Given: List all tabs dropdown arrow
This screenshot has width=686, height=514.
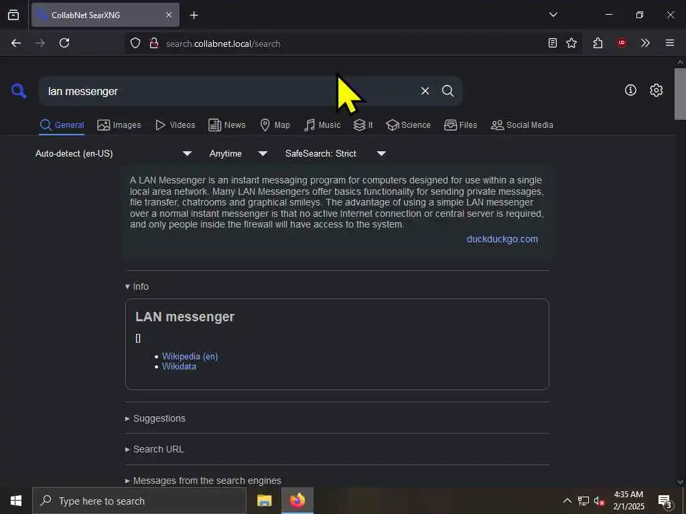Looking at the screenshot, I should click(x=553, y=15).
